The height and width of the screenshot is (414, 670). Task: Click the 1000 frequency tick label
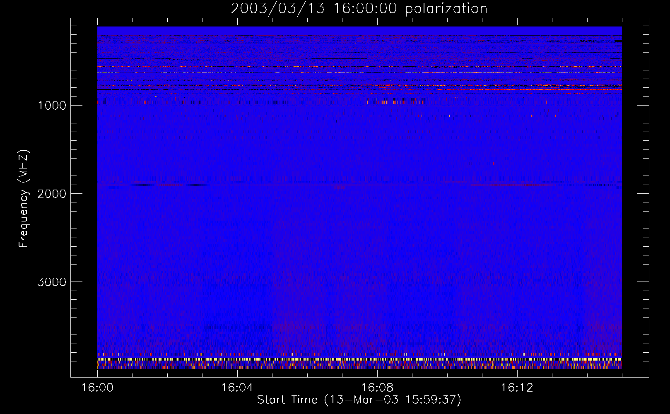tap(52, 106)
